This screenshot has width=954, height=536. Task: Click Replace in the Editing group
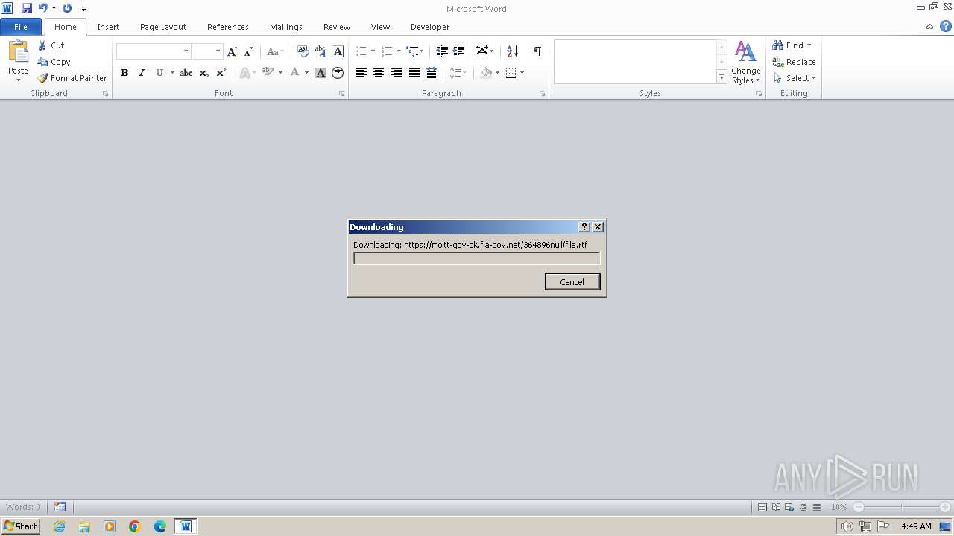pos(794,62)
